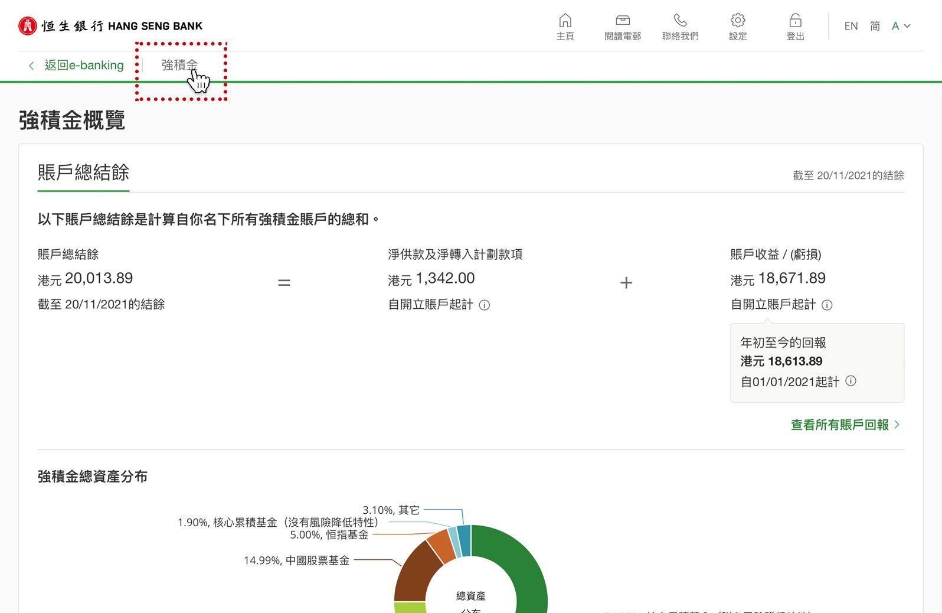Viewport: 942px width, 613px height.
Task: Click info icon beside 自01/01/2021起計
Action: 851,381
